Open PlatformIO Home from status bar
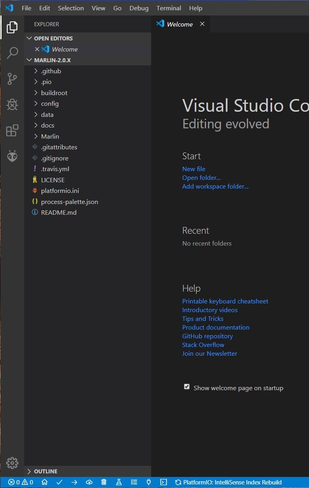This screenshot has height=488, width=309. click(44, 482)
